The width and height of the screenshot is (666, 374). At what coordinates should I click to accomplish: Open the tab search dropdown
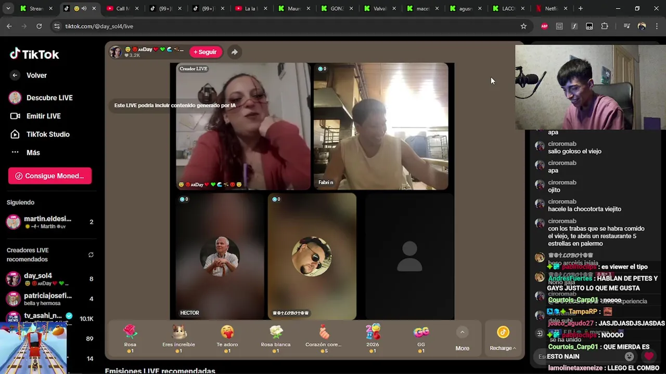coord(9,8)
